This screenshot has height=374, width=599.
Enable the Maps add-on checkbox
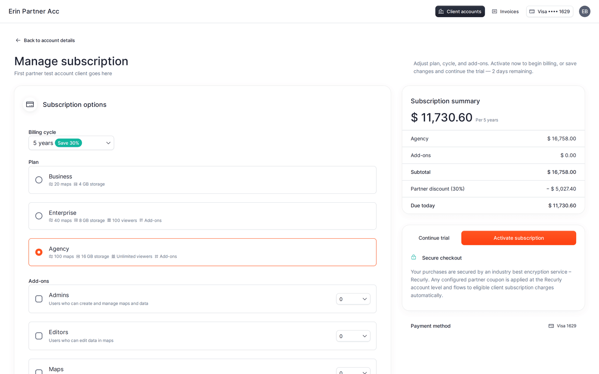point(39,372)
